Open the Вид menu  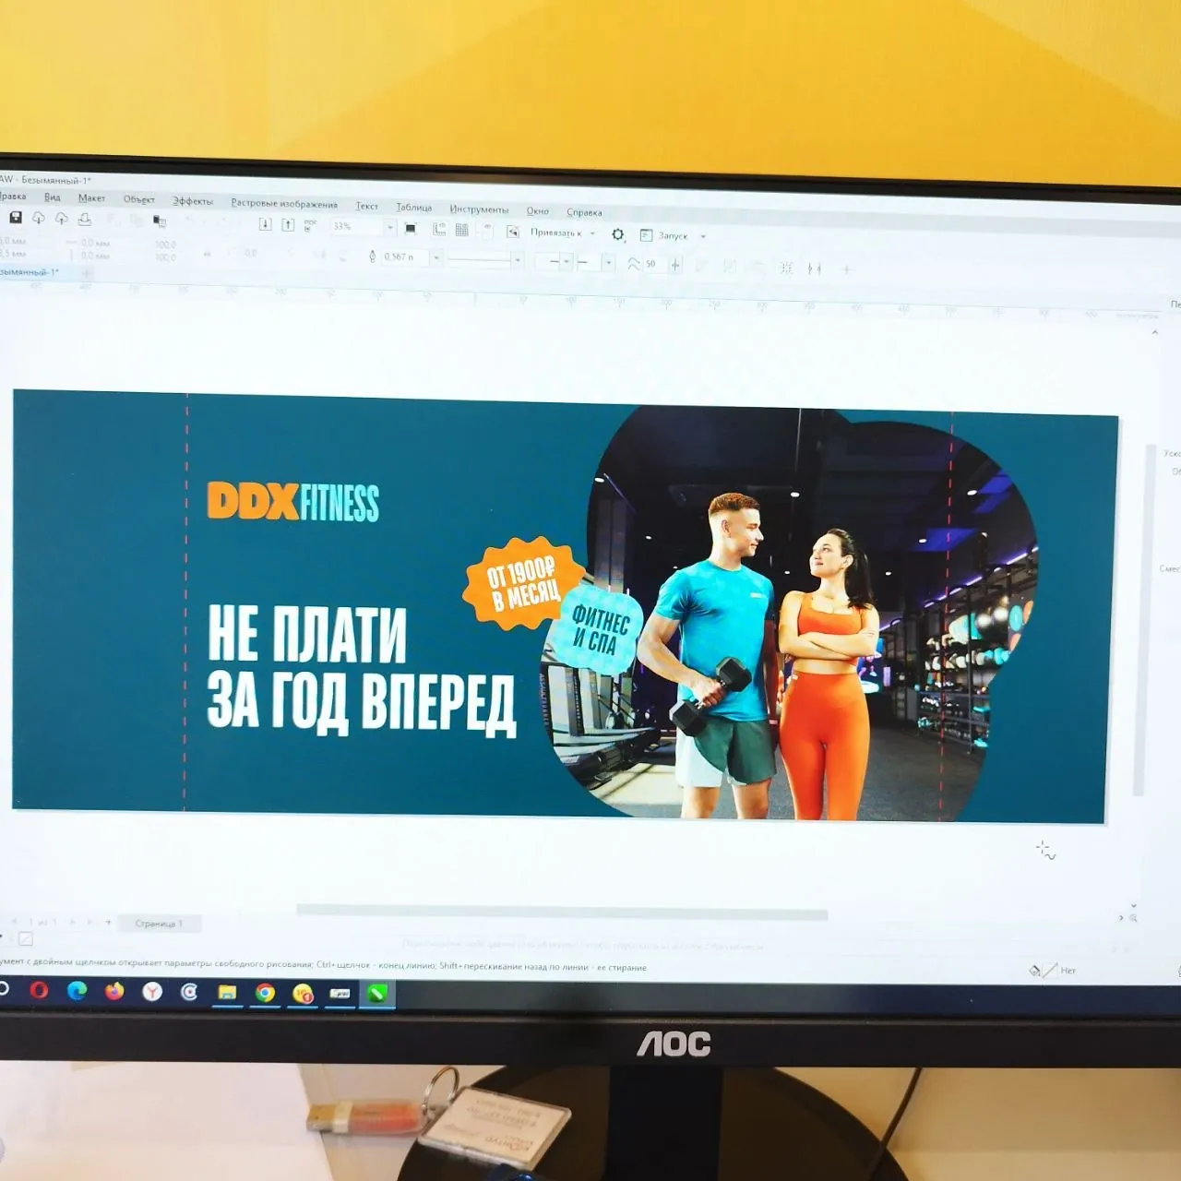pyautogui.click(x=53, y=197)
